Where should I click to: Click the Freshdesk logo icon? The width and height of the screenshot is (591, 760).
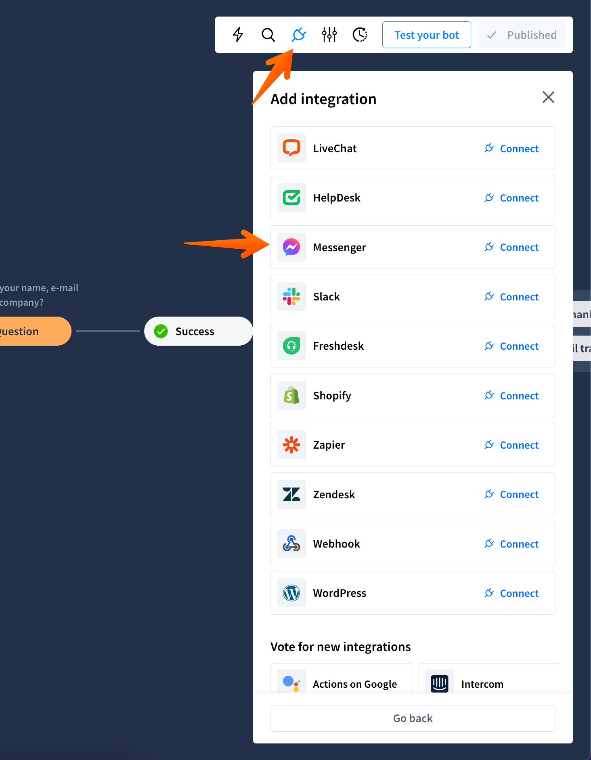click(291, 346)
